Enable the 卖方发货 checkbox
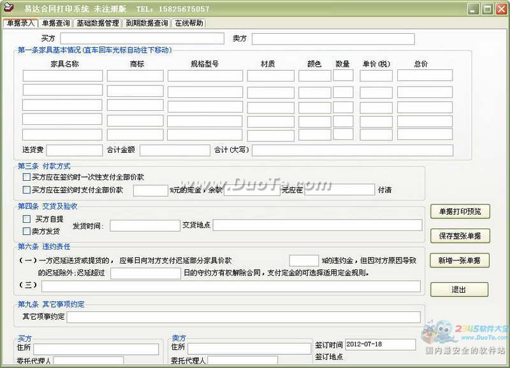 click(x=27, y=231)
